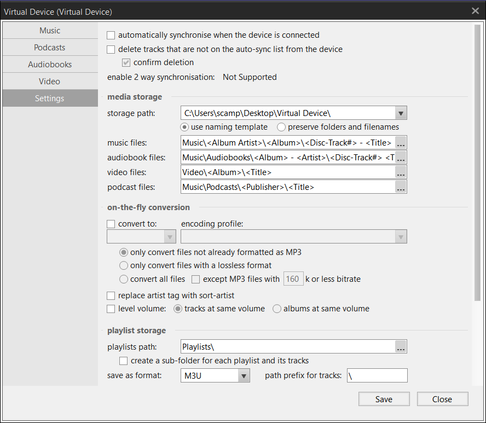486x423 pixels.
Task: Select preserve folders and filenames option
Action: coord(281,127)
